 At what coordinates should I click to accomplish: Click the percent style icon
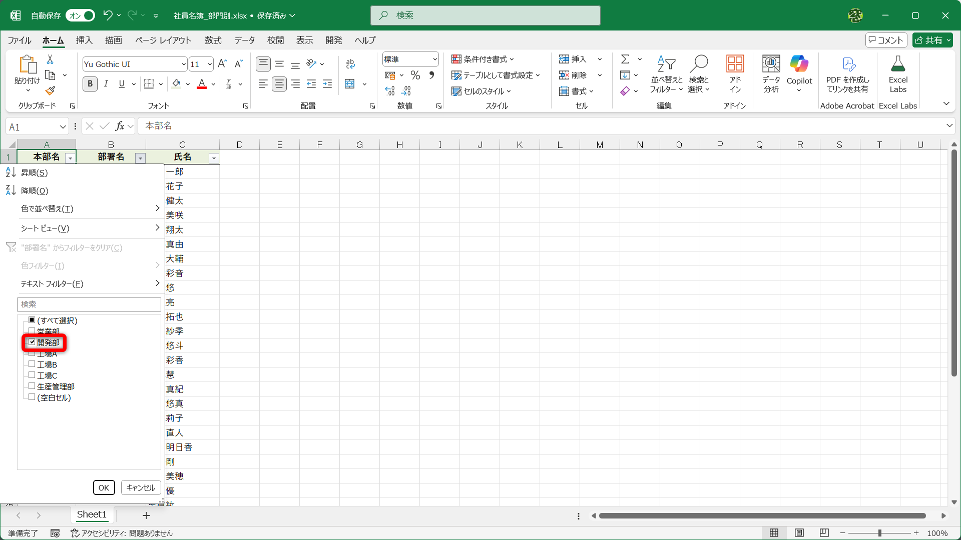pyautogui.click(x=415, y=75)
